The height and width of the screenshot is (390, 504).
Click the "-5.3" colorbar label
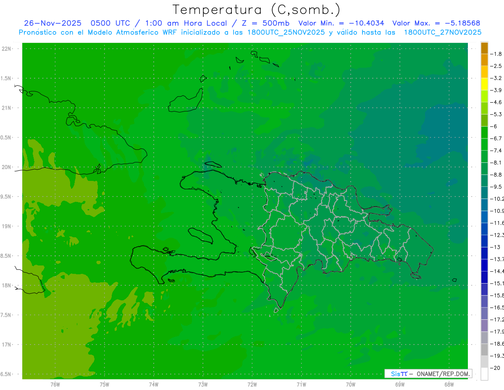pyautogui.click(x=496, y=114)
